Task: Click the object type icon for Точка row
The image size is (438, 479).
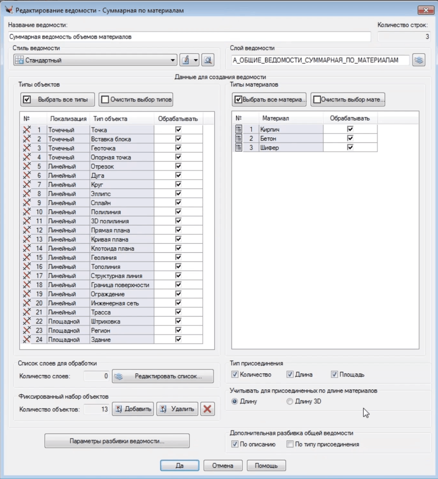Action: (x=27, y=130)
